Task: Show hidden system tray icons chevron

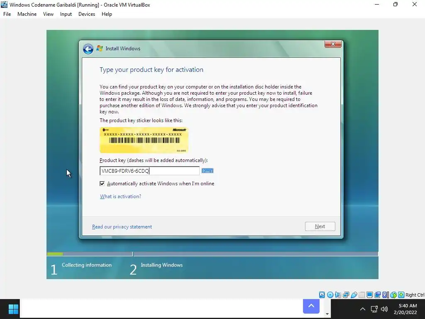Action: point(363,309)
